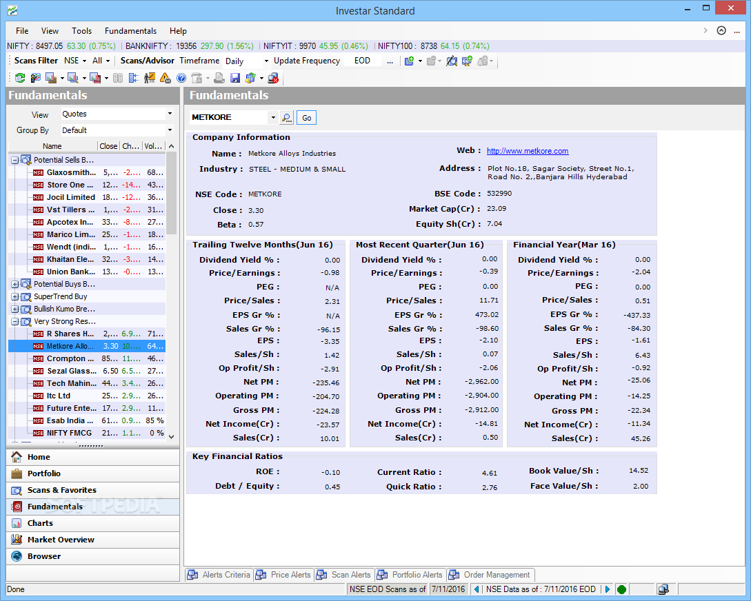Click the presenter training icon
Viewport: 751px width, 601px height.
(150, 77)
